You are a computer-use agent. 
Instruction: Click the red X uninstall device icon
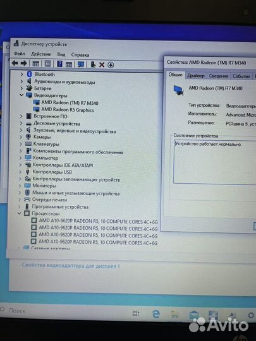click(102, 65)
